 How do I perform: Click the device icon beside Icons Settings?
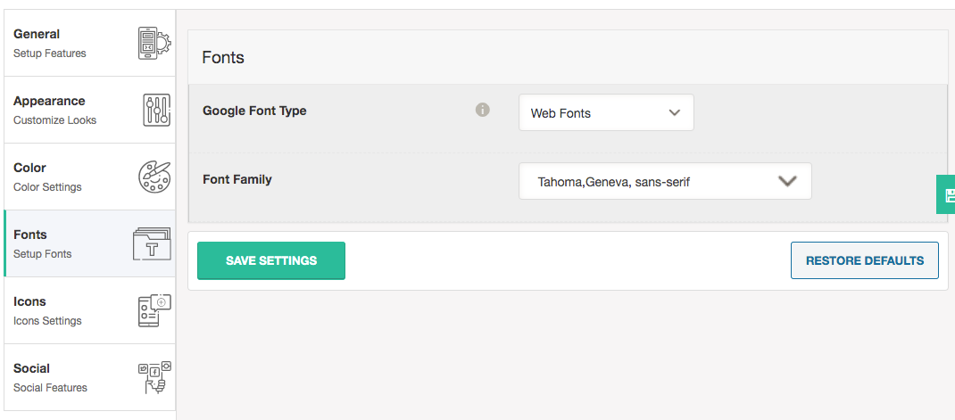tap(154, 310)
